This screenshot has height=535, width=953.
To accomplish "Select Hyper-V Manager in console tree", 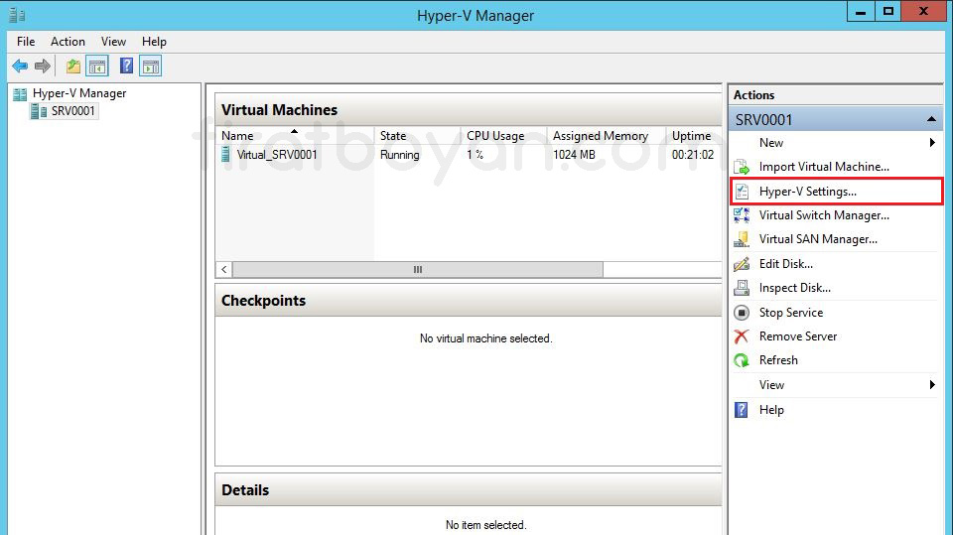I will (79, 93).
